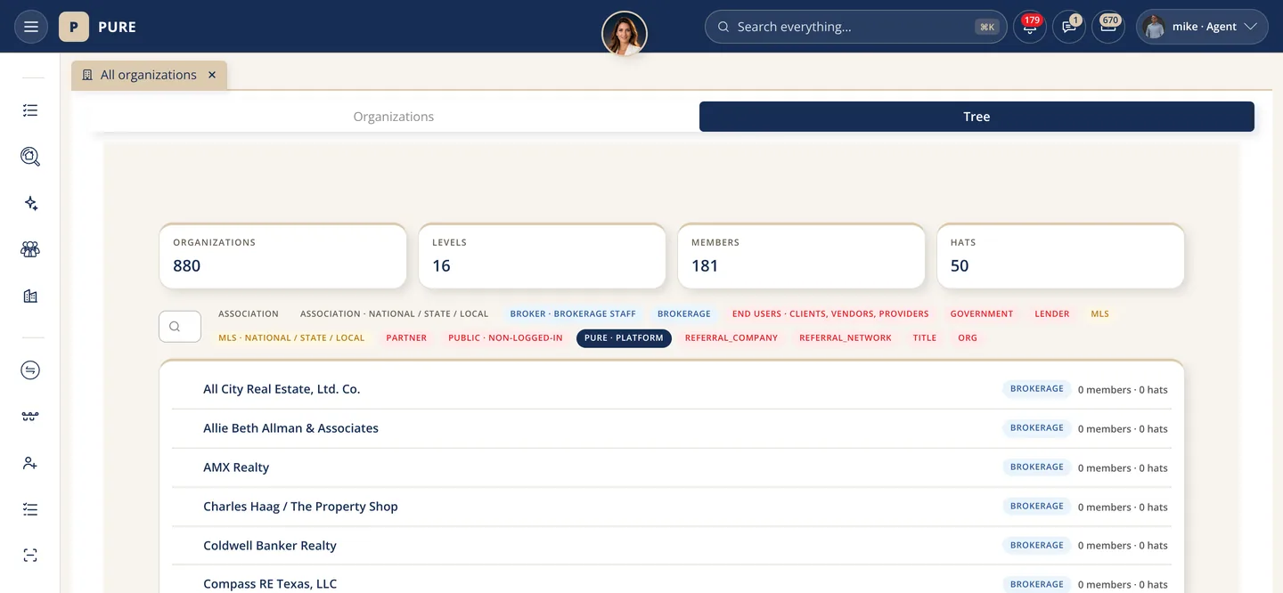Toggle the ORG filter chip

click(968, 337)
